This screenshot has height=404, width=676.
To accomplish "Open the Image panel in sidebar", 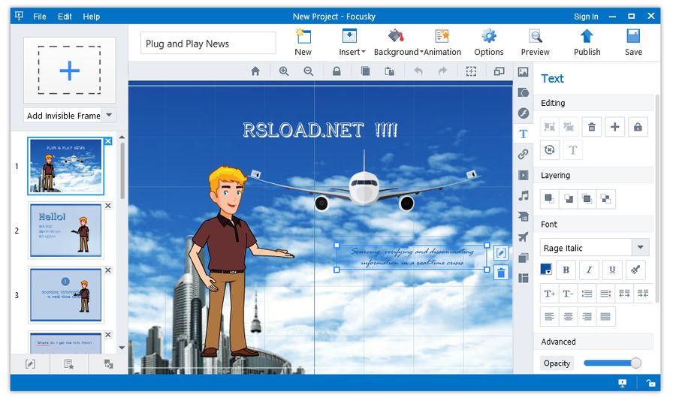I will [524, 72].
